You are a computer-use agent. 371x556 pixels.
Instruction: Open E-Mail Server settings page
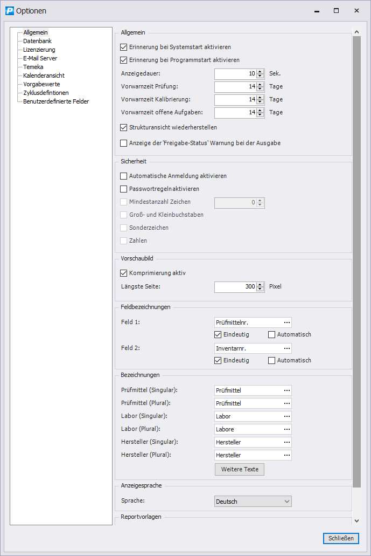click(40, 58)
